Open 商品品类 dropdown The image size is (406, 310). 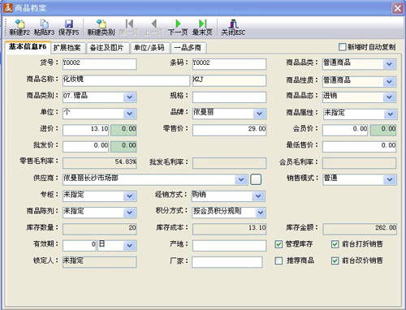coord(389,64)
